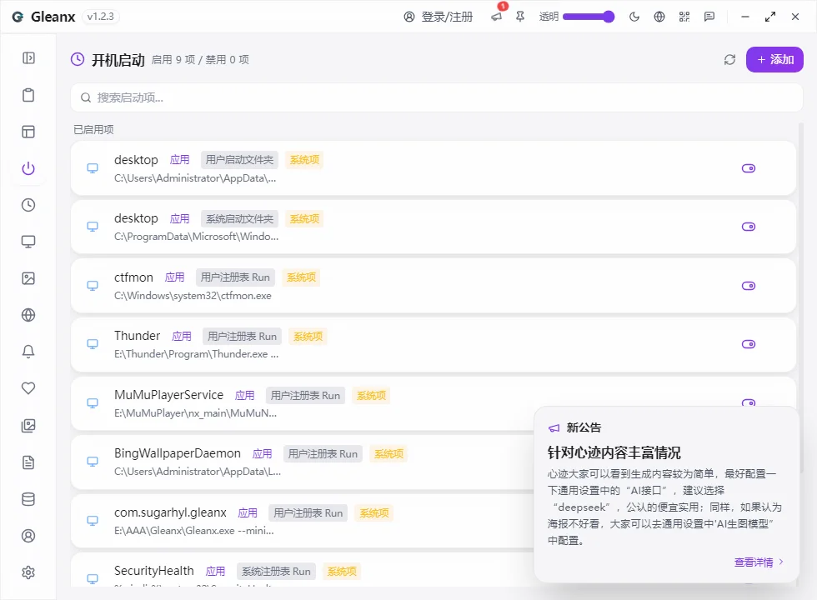This screenshot has width=817, height=600.
Task: Open the clipboard section in the sidebar
Action: [28, 95]
